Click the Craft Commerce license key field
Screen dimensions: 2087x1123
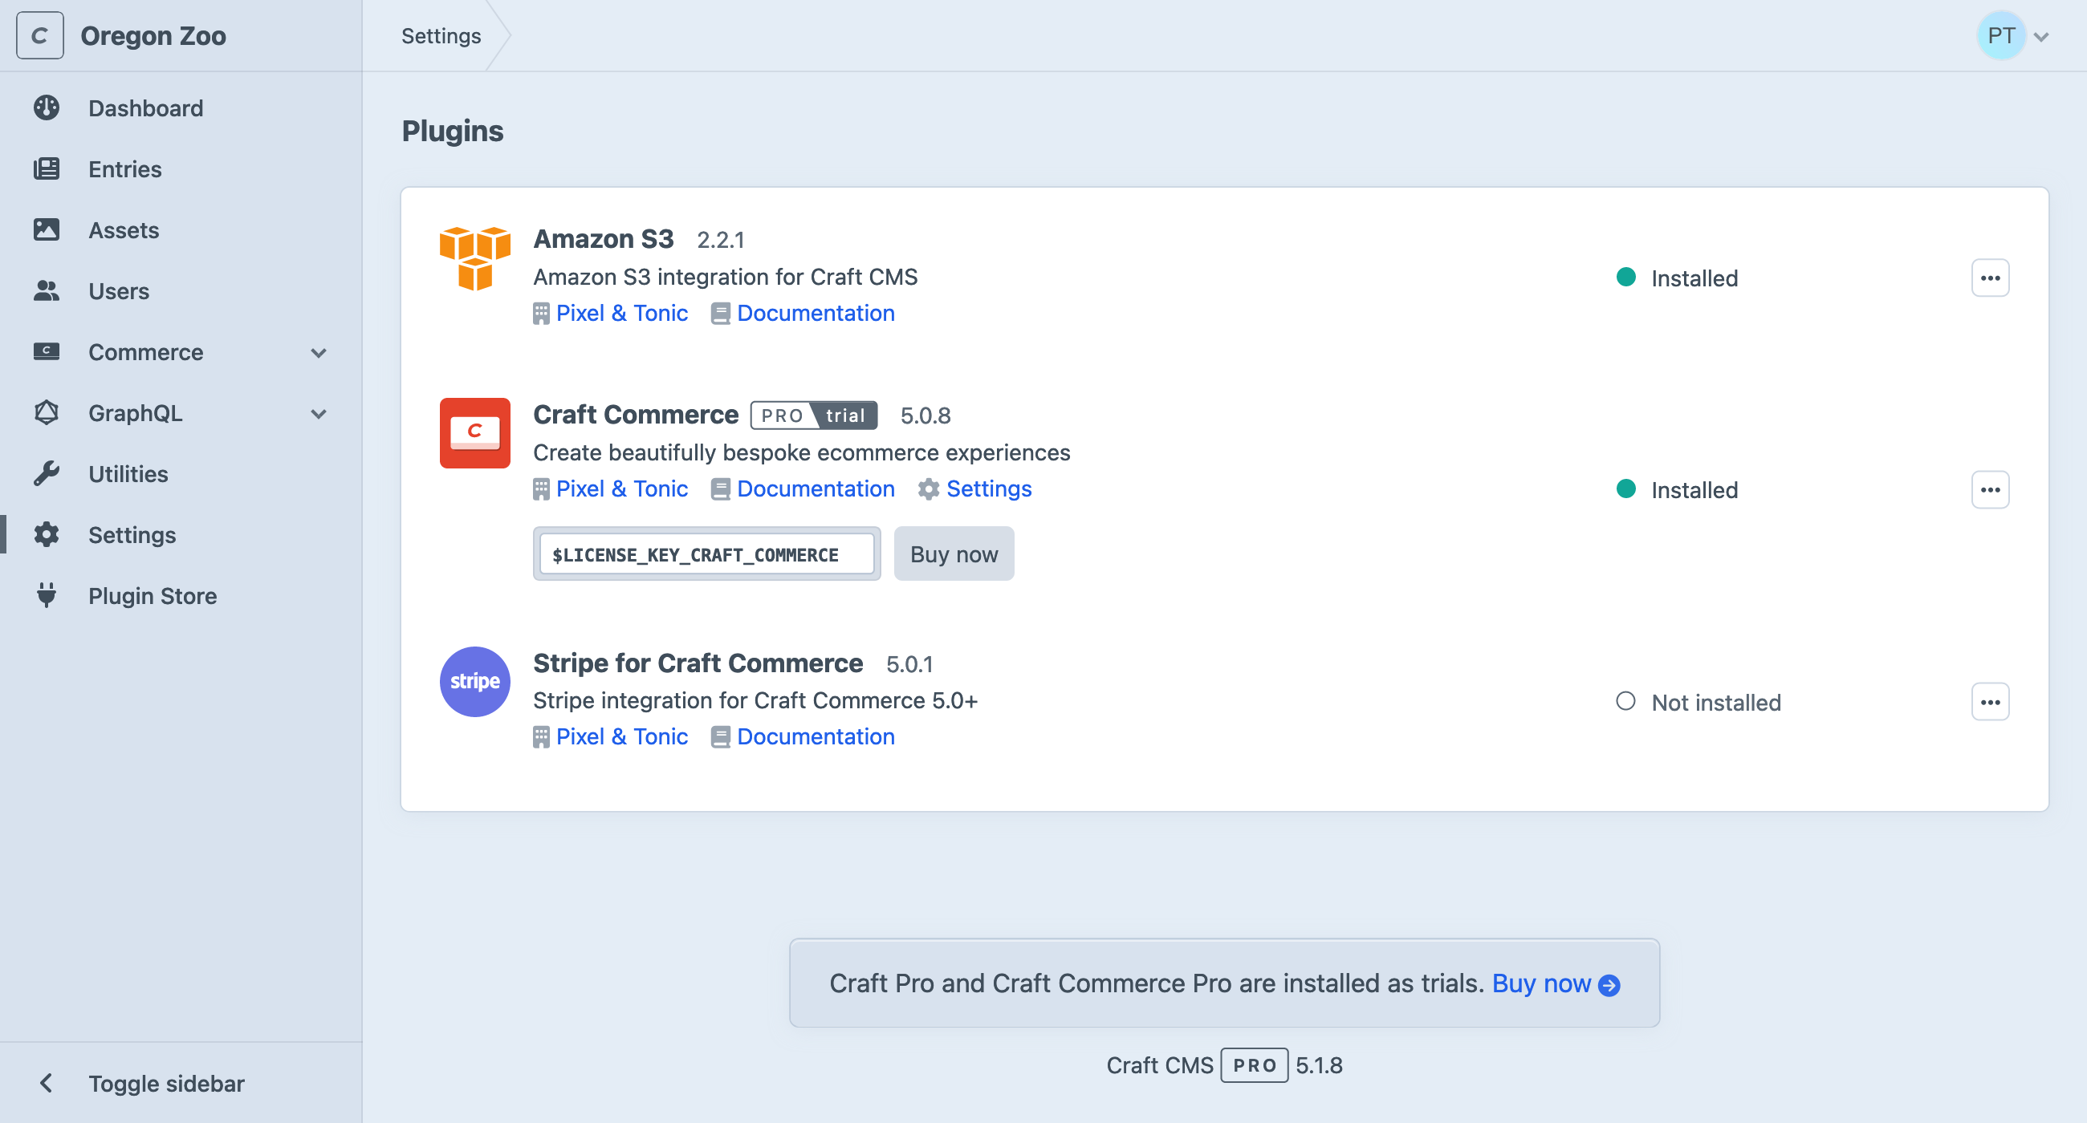pos(706,553)
